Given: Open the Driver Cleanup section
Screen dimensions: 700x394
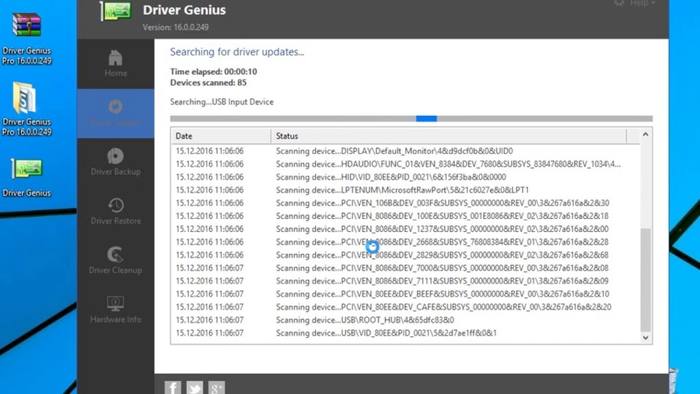Looking at the screenshot, I should coord(115,260).
